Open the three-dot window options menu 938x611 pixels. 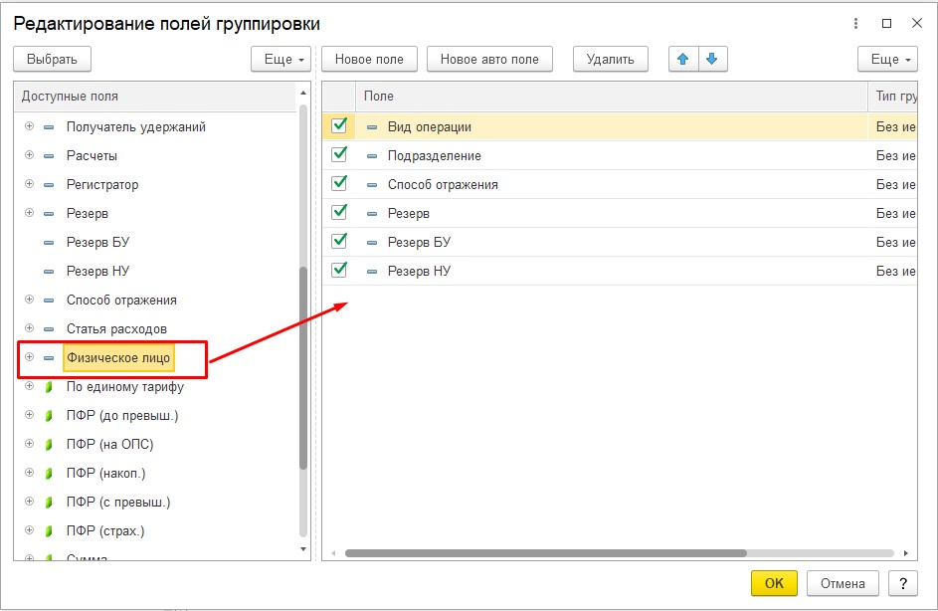pyautogui.click(x=856, y=23)
